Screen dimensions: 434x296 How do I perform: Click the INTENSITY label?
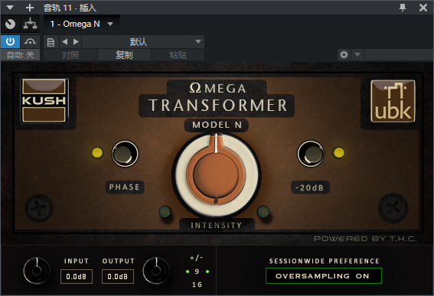click(216, 225)
